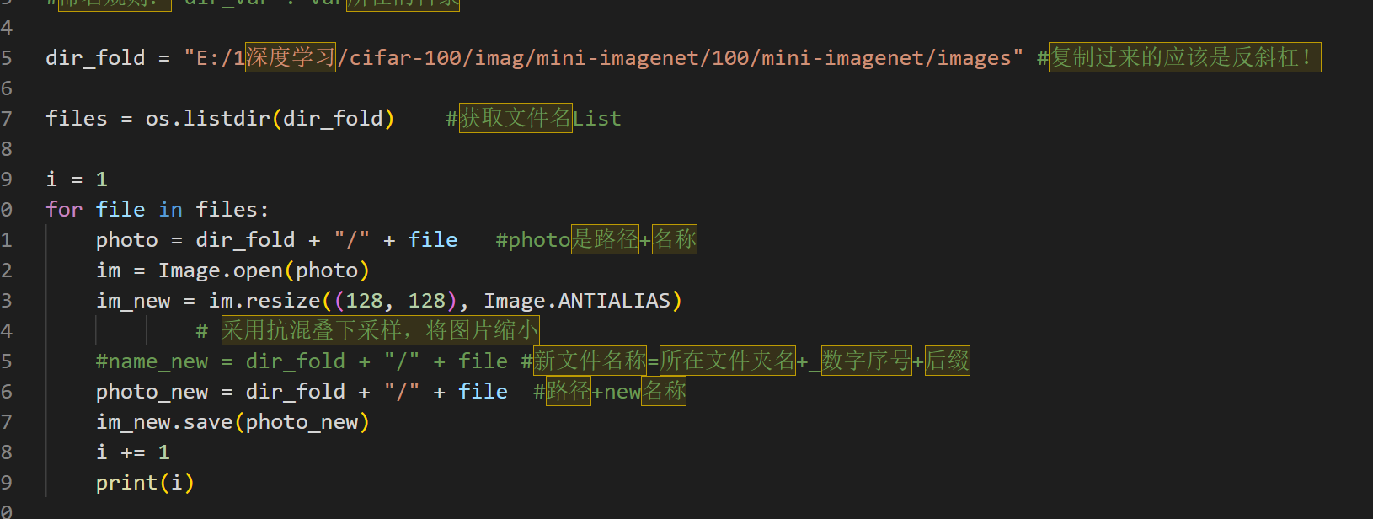Click the '采用抗混叠下采样' comment line
This screenshot has height=519, width=1373.
[379, 331]
